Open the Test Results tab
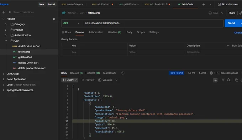Viewport: 242px width, 140px height. [x=110, y=73]
